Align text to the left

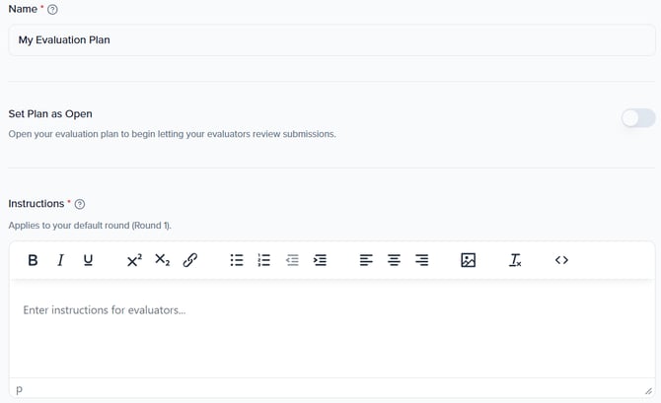(x=366, y=260)
